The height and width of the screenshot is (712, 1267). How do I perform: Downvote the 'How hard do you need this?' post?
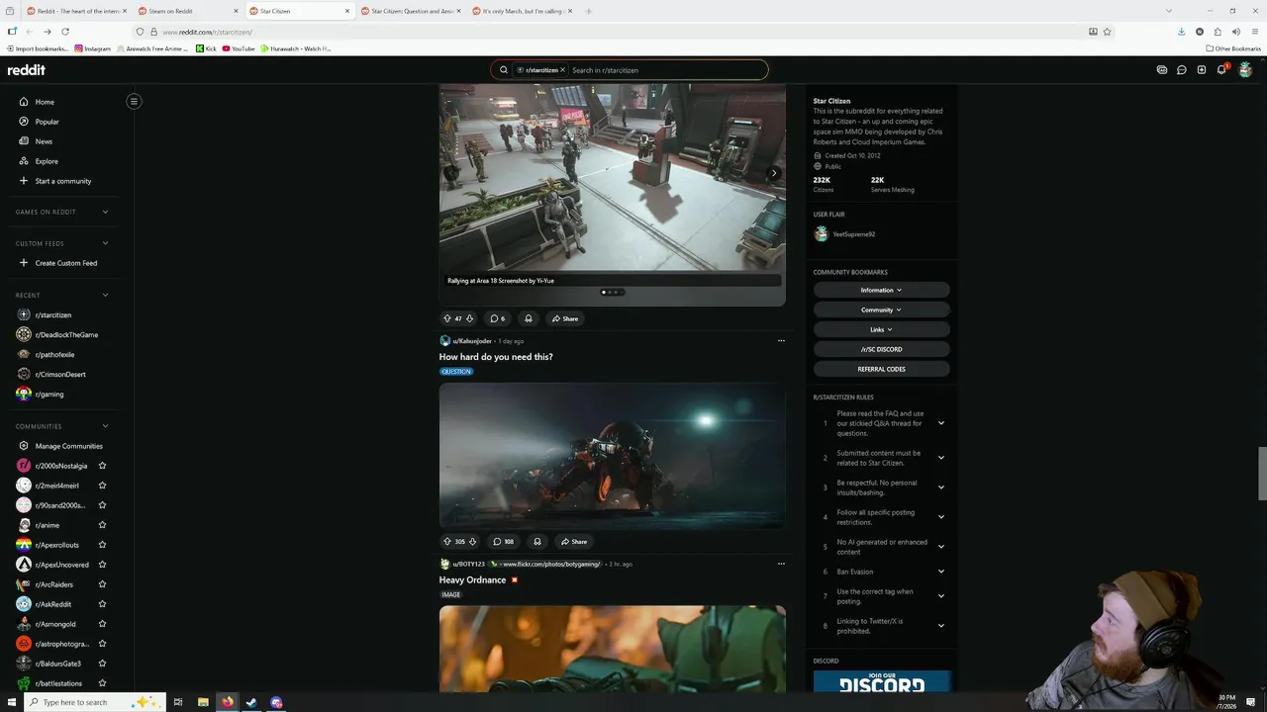point(472,541)
